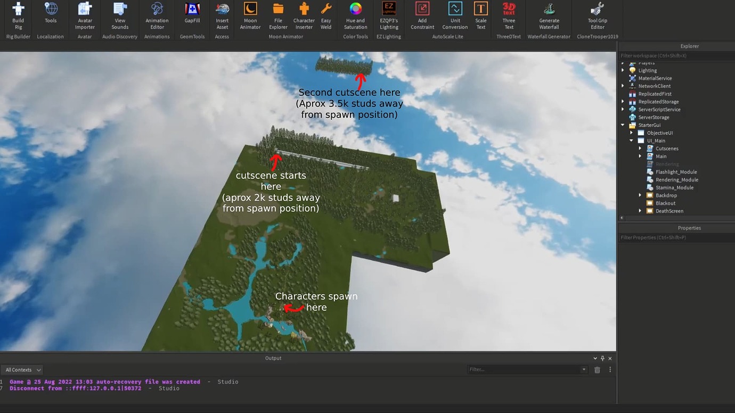Expand the ReplicatedStorage node
The height and width of the screenshot is (413, 735).
[x=623, y=102]
